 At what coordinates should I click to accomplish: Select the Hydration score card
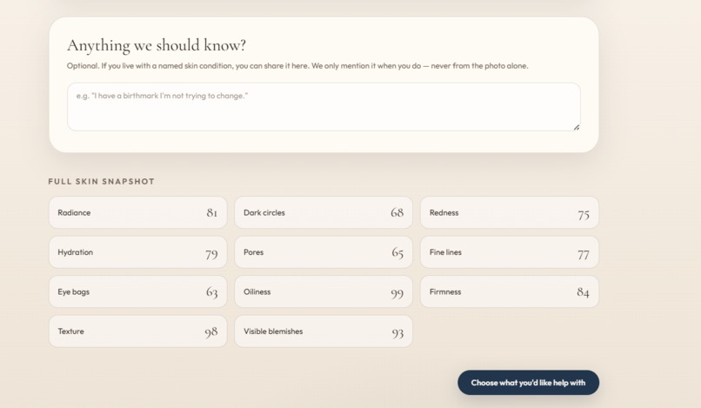137,252
